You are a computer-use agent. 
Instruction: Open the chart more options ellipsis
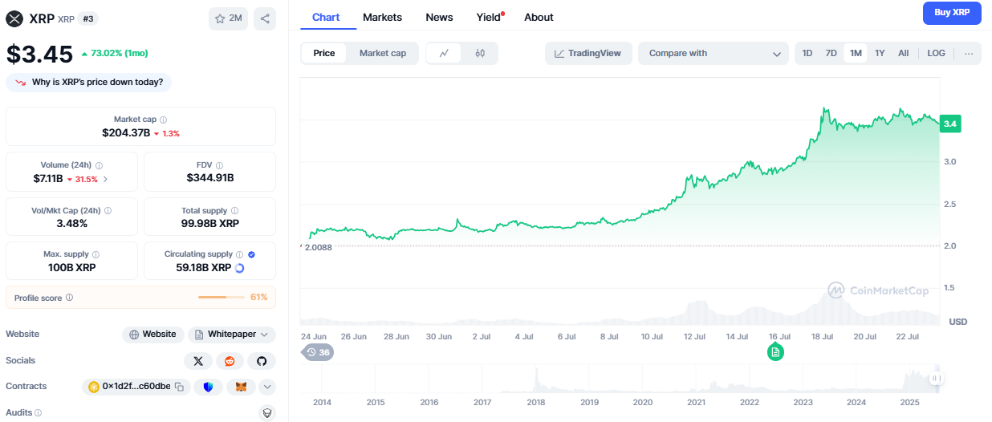tap(970, 54)
